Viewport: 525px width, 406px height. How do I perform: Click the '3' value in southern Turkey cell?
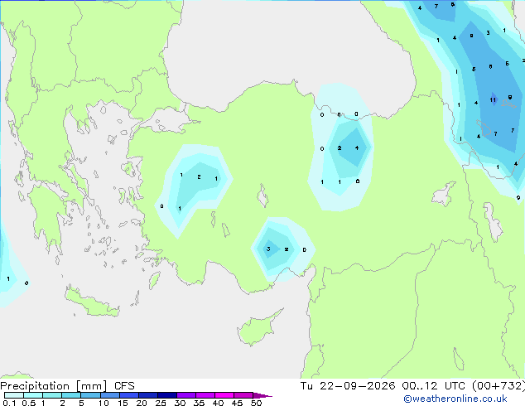(x=268, y=249)
